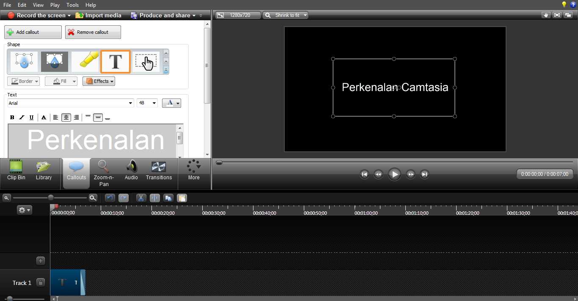Switch preview to full screen mode
Screen dimensions: 578x301
point(557,15)
